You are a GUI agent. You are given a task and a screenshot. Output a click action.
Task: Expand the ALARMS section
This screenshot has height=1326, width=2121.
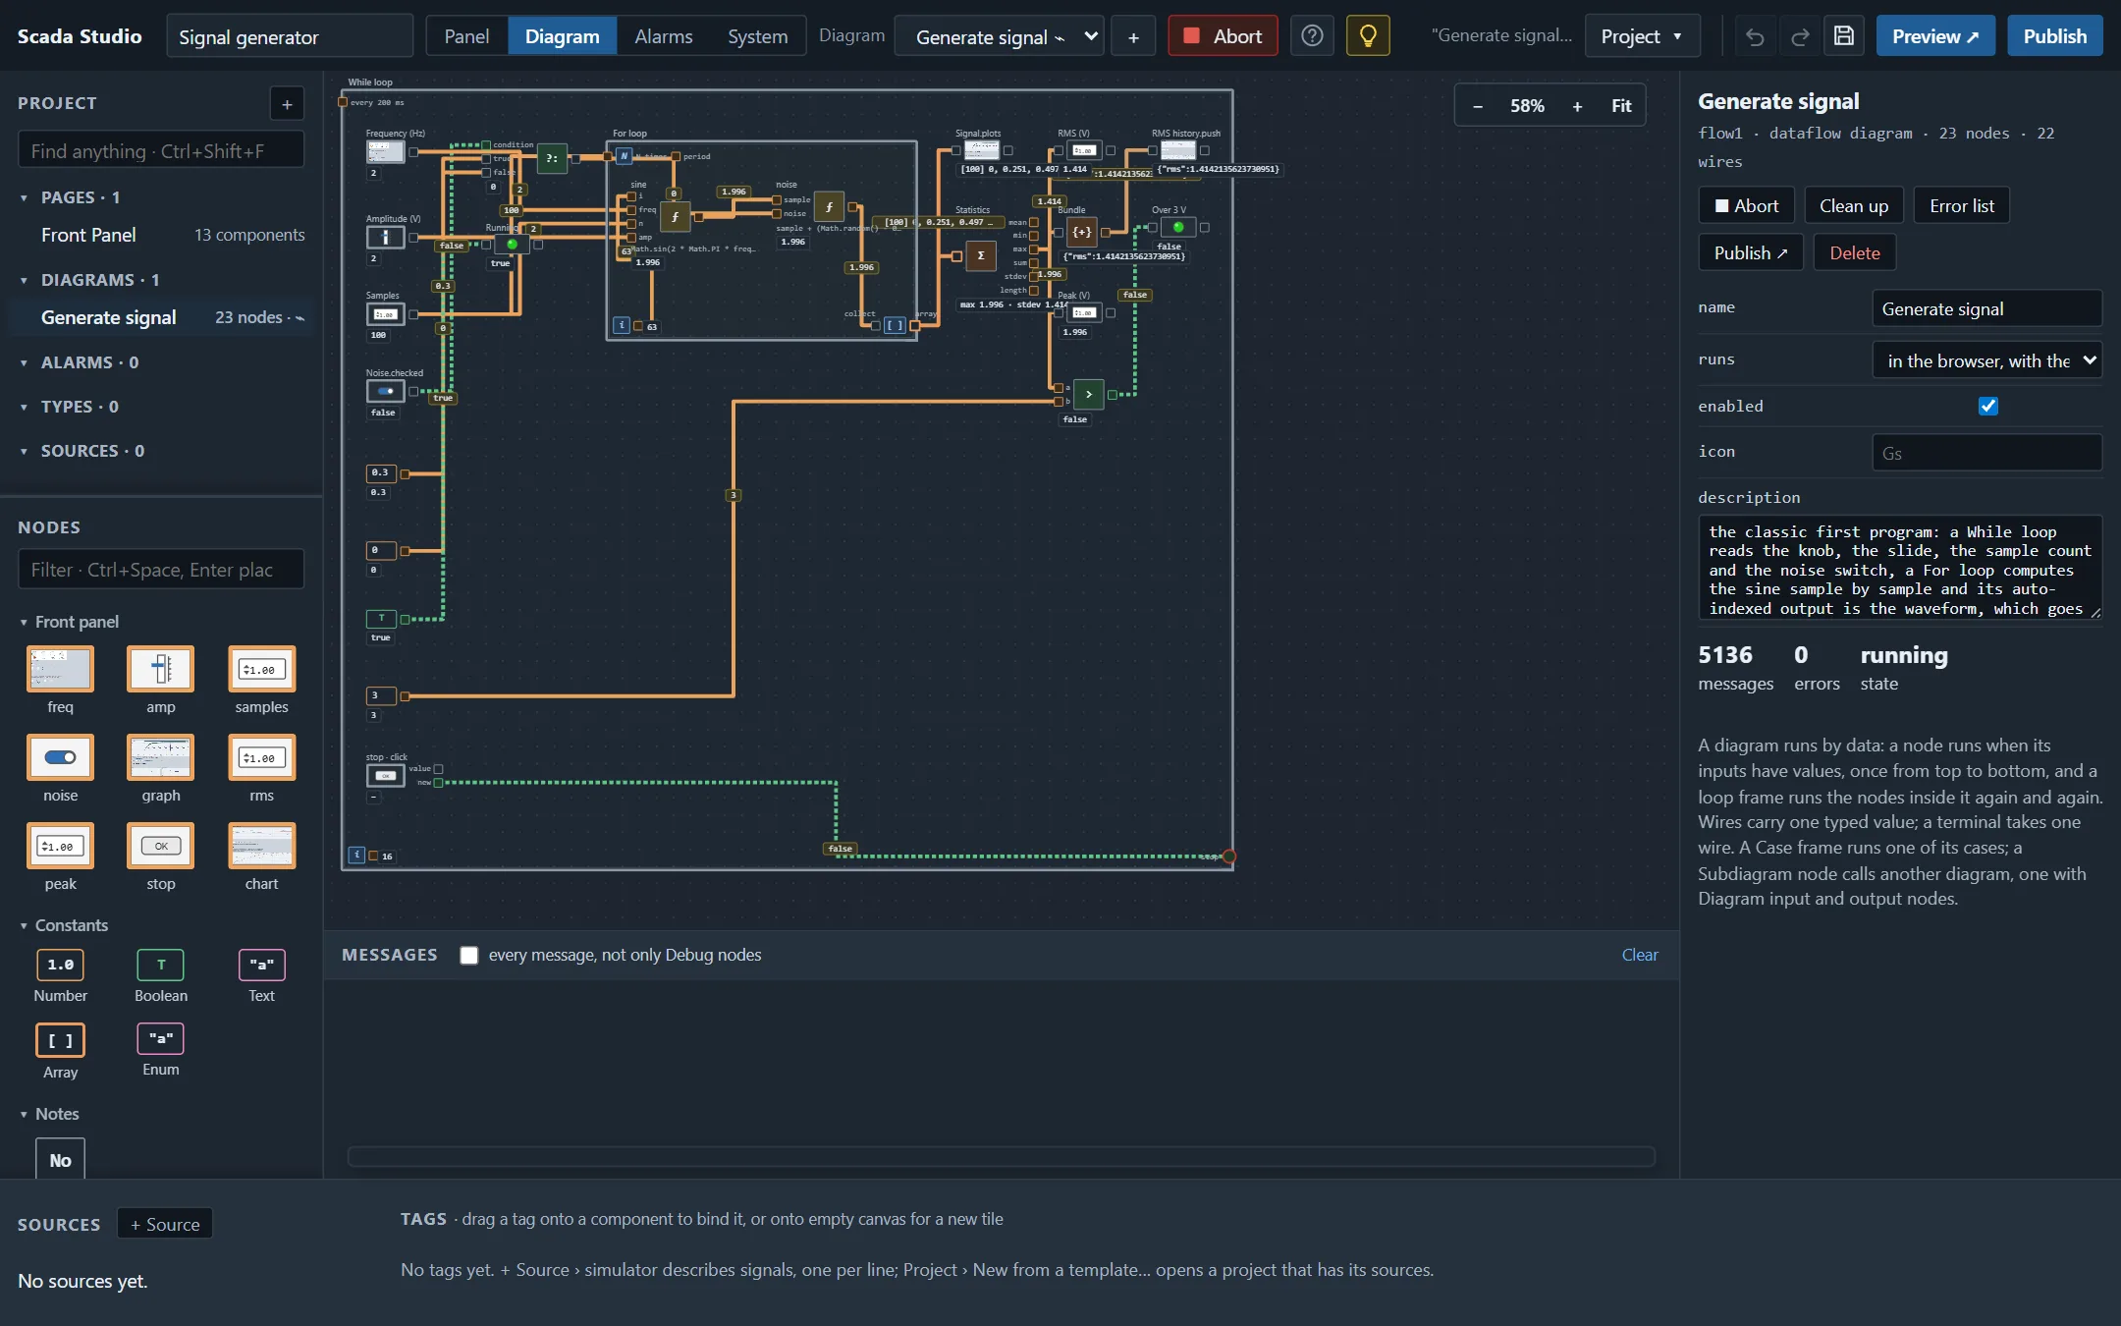coord(25,362)
